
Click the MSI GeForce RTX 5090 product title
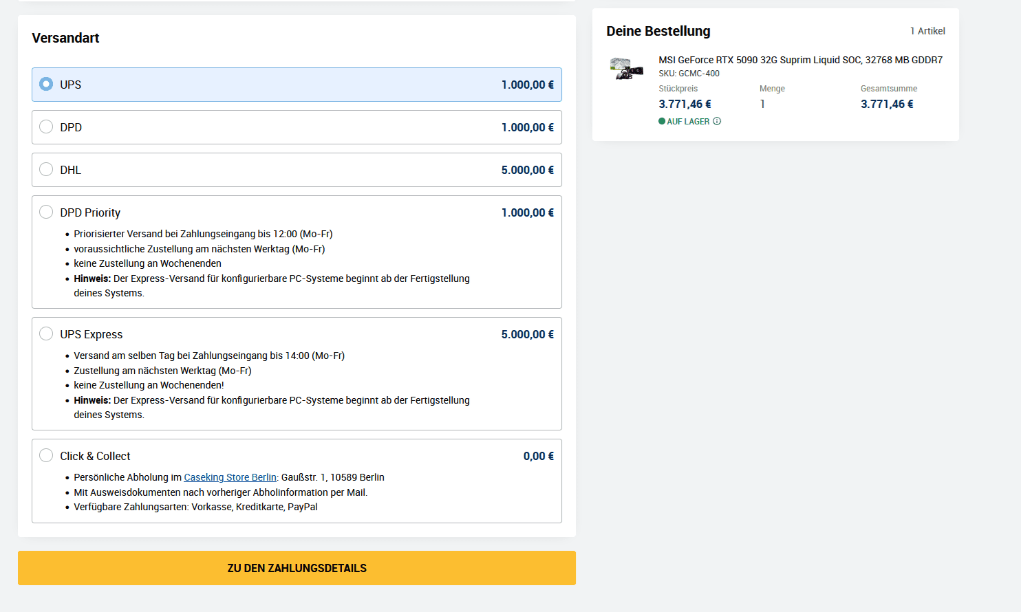click(x=800, y=60)
